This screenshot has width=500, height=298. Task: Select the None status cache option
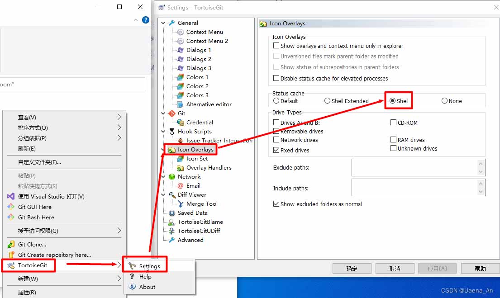pos(444,101)
